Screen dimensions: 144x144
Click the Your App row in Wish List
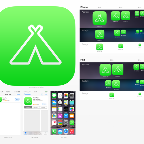click(10, 99)
